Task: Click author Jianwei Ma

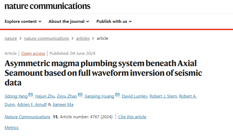Action: tap(63, 104)
